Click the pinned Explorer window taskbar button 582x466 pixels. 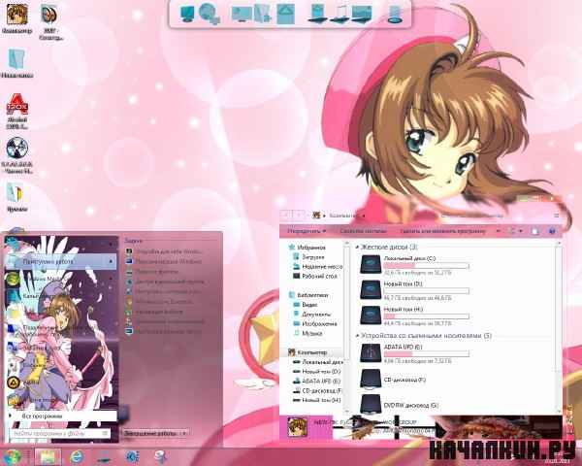[48, 456]
